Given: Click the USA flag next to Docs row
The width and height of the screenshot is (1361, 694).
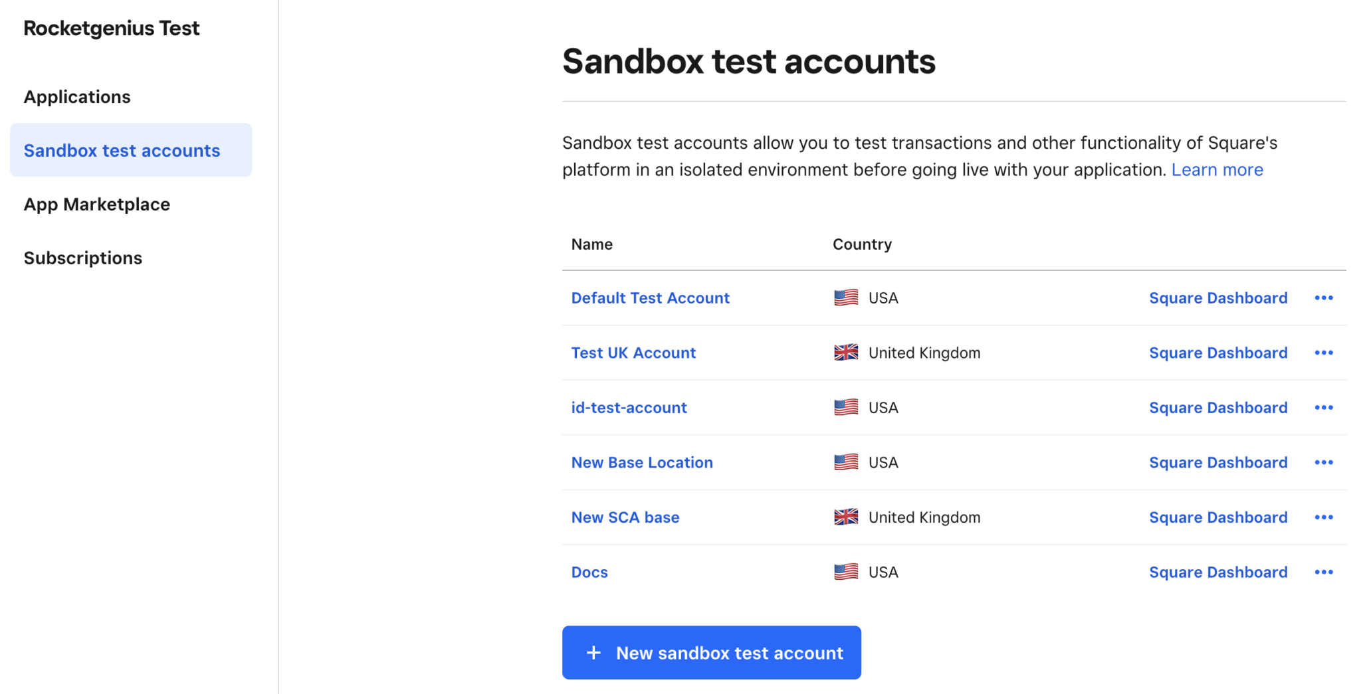Looking at the screenshot, I should tap(845, 572).
